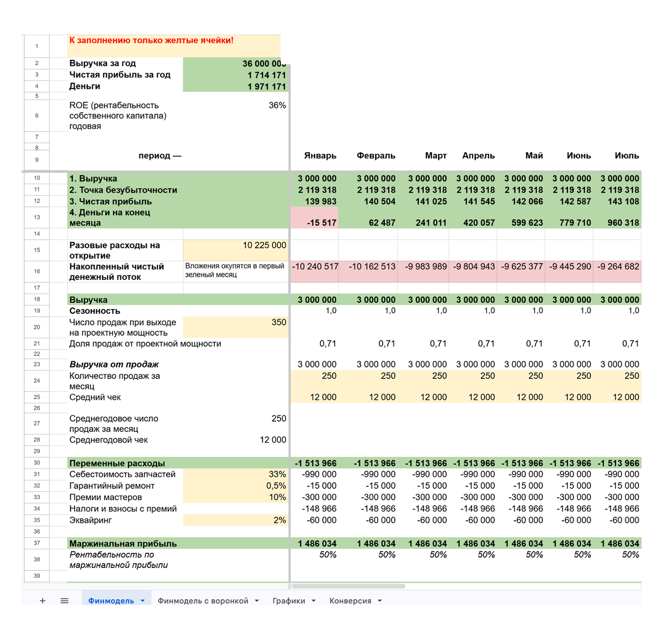Go to the Графики sheet tab
The height and width of the screenshot is (624, 663).
coord(289,601)
